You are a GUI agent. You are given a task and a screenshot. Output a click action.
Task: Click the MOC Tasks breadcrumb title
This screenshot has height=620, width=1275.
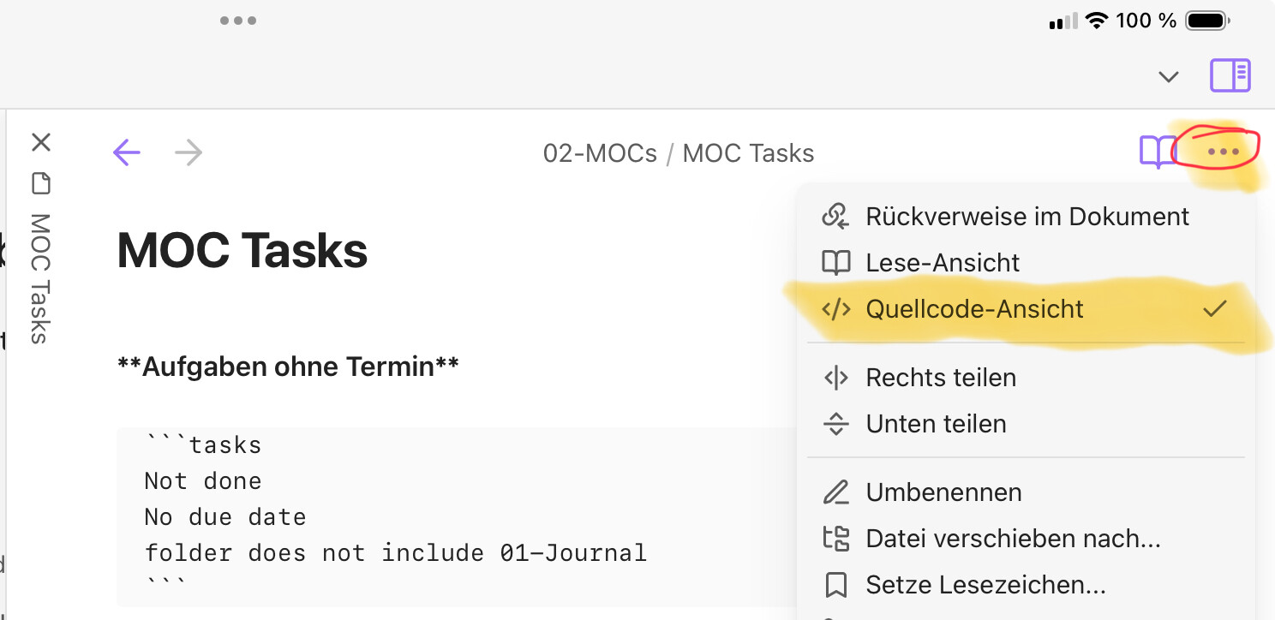748,153
